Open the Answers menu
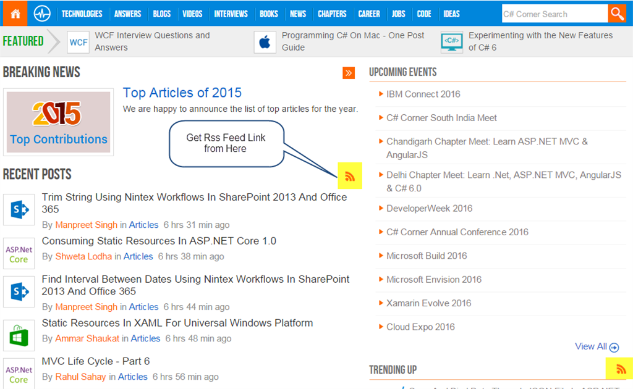Screen dimensions: 633x389 pyautogui.click(x=127, y=14)
